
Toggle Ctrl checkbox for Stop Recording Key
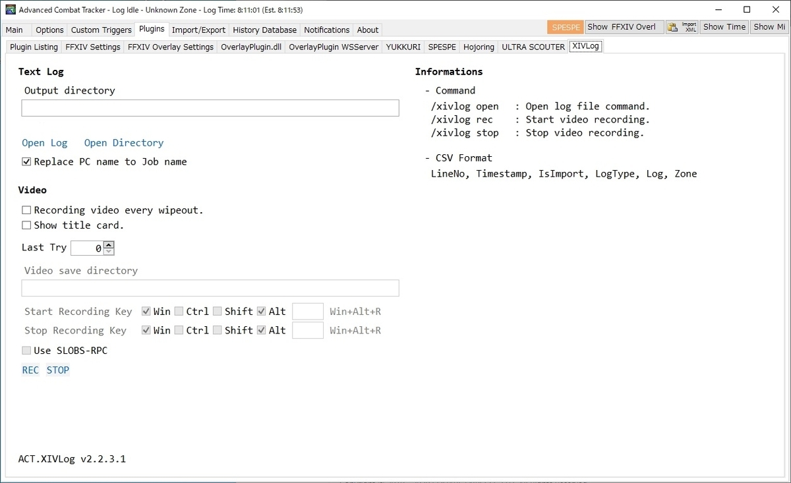(179, 330)
